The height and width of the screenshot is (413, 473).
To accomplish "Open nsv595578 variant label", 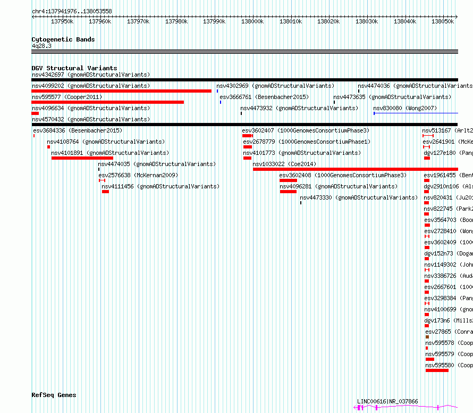I will click(449, 343).
